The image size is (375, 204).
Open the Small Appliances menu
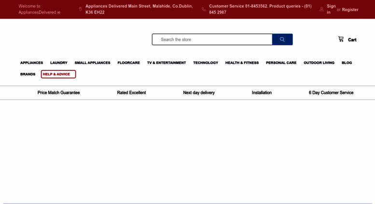click(x=92, y=63)
